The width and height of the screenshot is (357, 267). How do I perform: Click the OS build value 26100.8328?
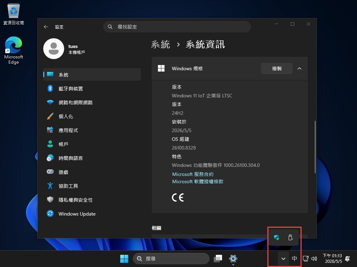(x=184, y=147)
